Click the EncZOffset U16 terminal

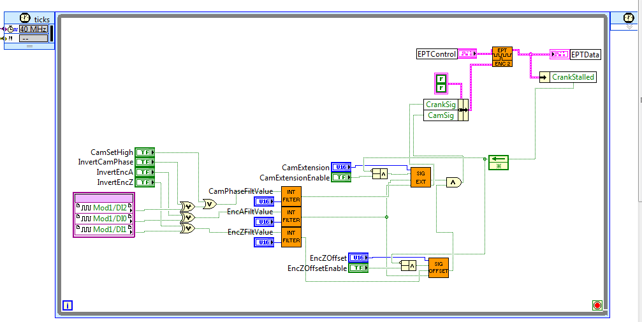(358, 258)
